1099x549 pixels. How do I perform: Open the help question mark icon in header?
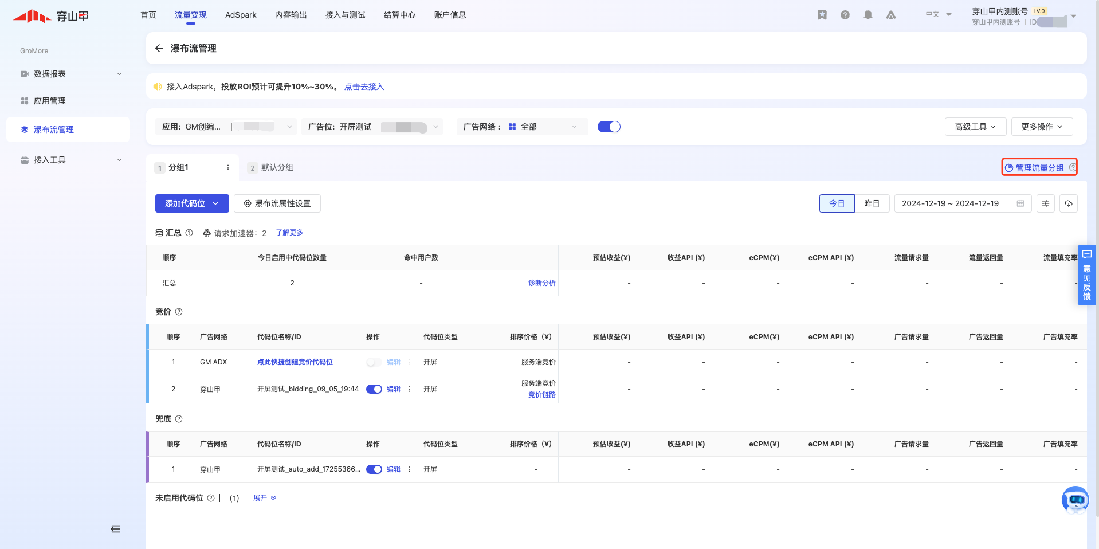[x=845, y=15]
